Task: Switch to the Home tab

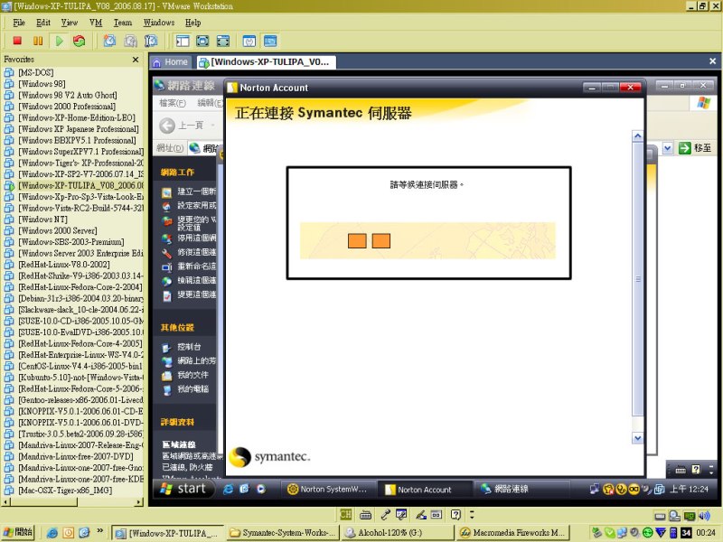Action: (x=170, y=62)
